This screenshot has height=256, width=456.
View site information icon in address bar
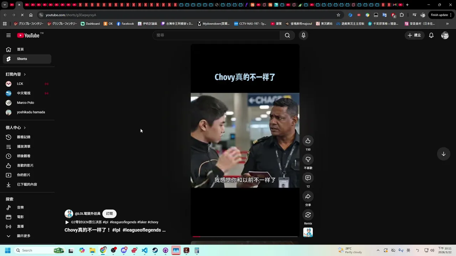click(41, 15)
